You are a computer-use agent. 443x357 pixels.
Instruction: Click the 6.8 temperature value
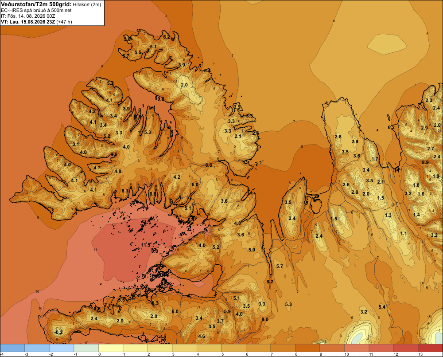click(x=152, y=194)
